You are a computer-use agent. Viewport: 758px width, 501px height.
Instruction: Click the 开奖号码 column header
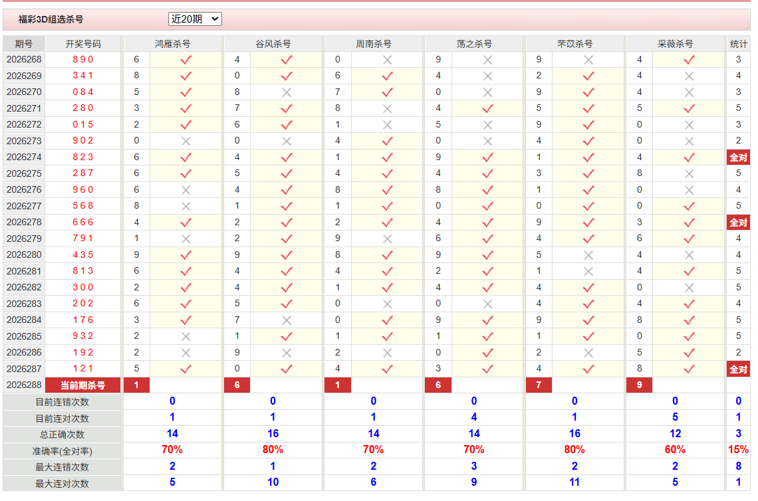click(83, 44)
